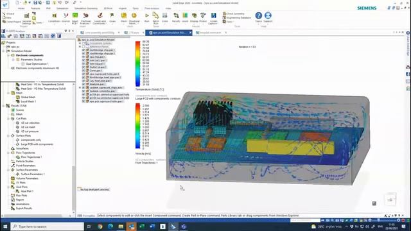Open Electrical Features tool

tap(85, 19)
